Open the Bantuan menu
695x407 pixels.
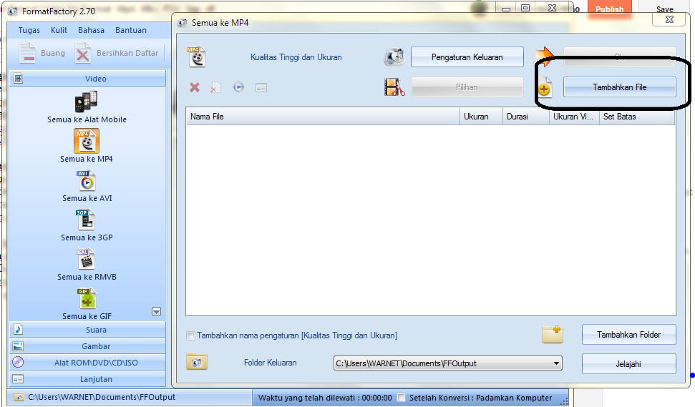coord(131,30)
